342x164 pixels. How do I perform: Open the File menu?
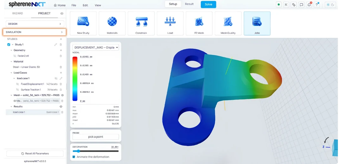tap(74, 5)
